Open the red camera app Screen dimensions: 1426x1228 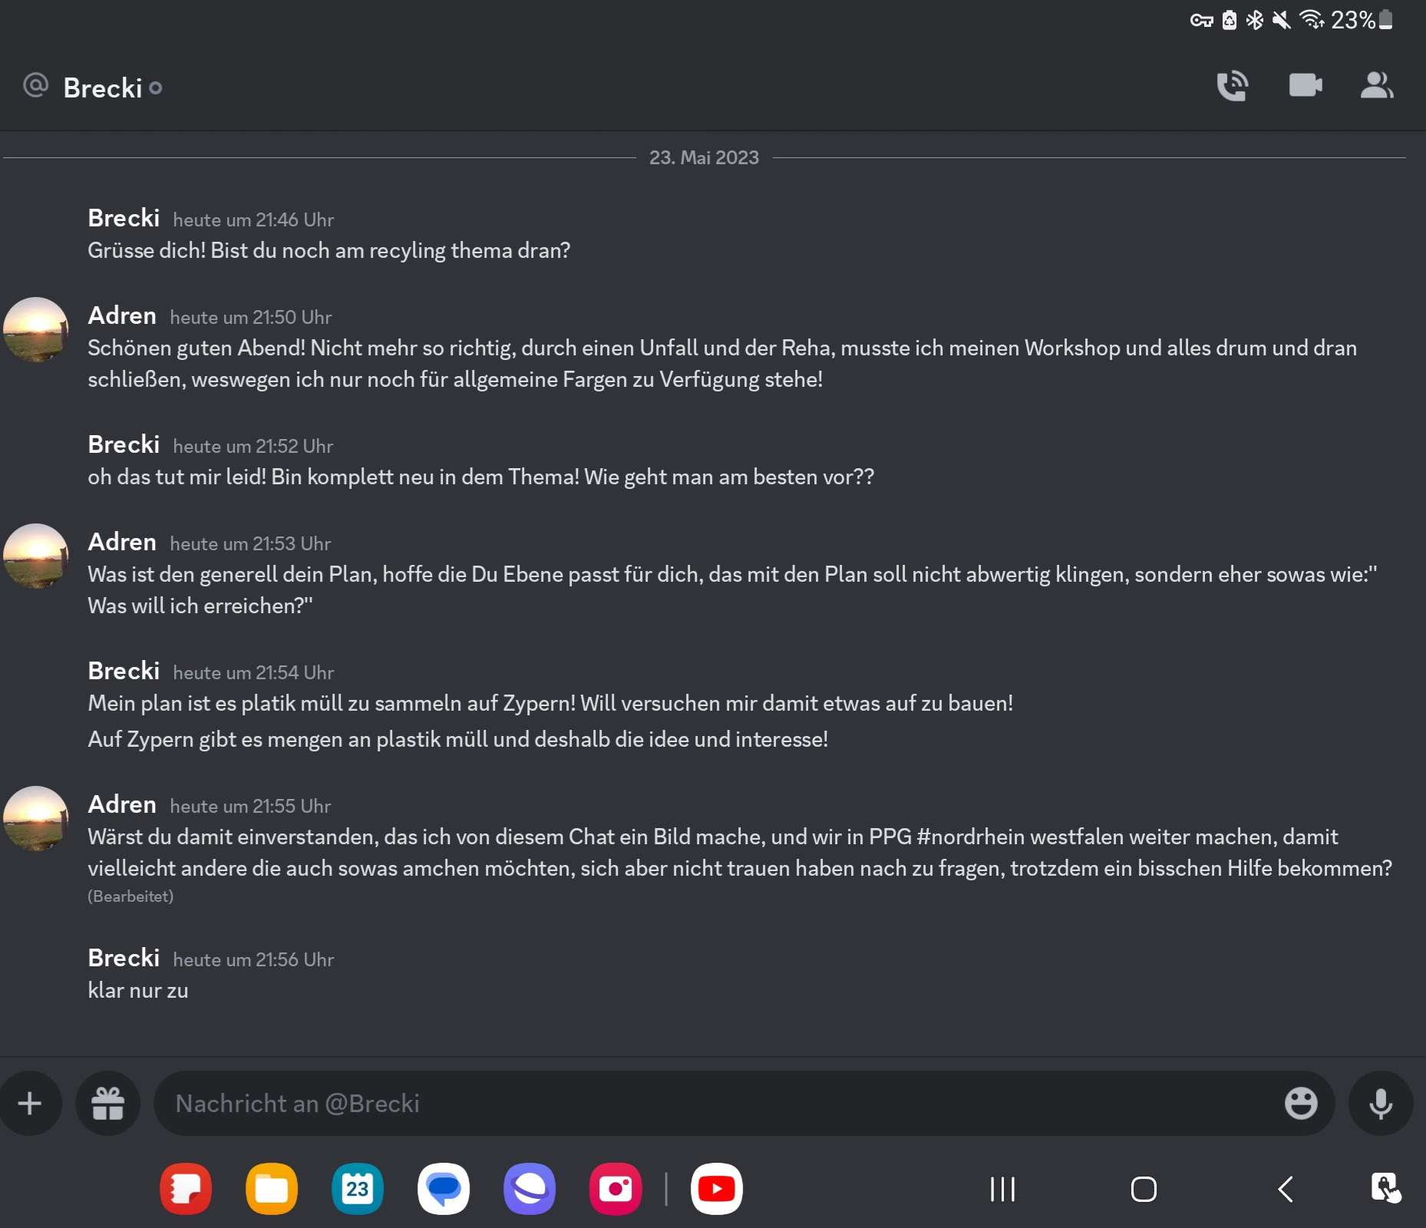(616, 1189)
